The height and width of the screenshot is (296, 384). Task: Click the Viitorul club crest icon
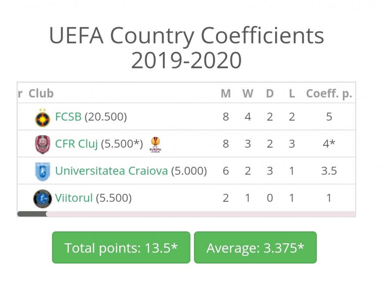pos(42,198)
